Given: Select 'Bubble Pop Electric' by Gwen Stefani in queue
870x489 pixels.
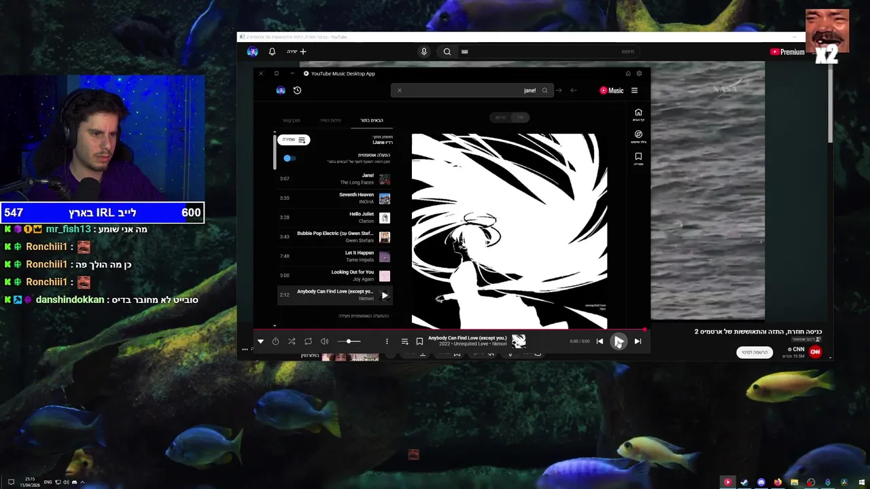Looking at the screenshot, I should tap(333, 236).
